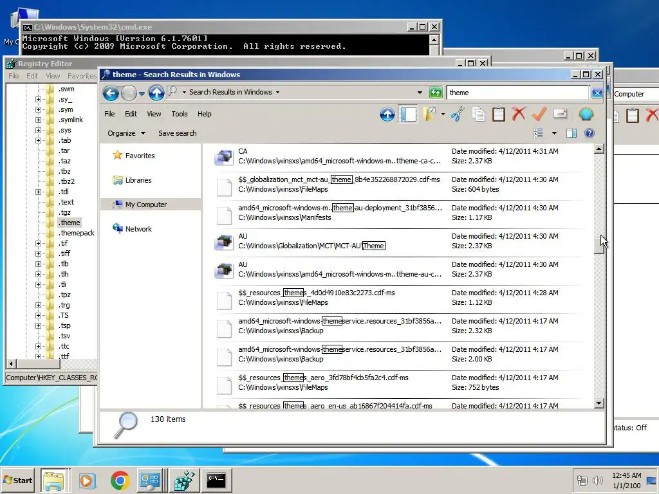
Task: Click the Save search button
Action: 178,133
